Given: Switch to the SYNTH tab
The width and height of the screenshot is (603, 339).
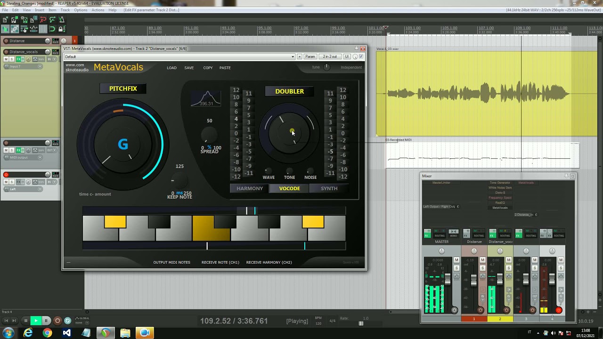Looking at the screenshot, I should (x=329, y=188).
